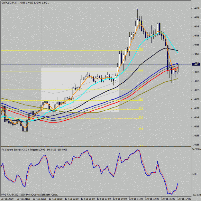This screenshot has width=201, height=201.
Task: Click the 1.4485 price axis label
Action: (x=196, y=45)
